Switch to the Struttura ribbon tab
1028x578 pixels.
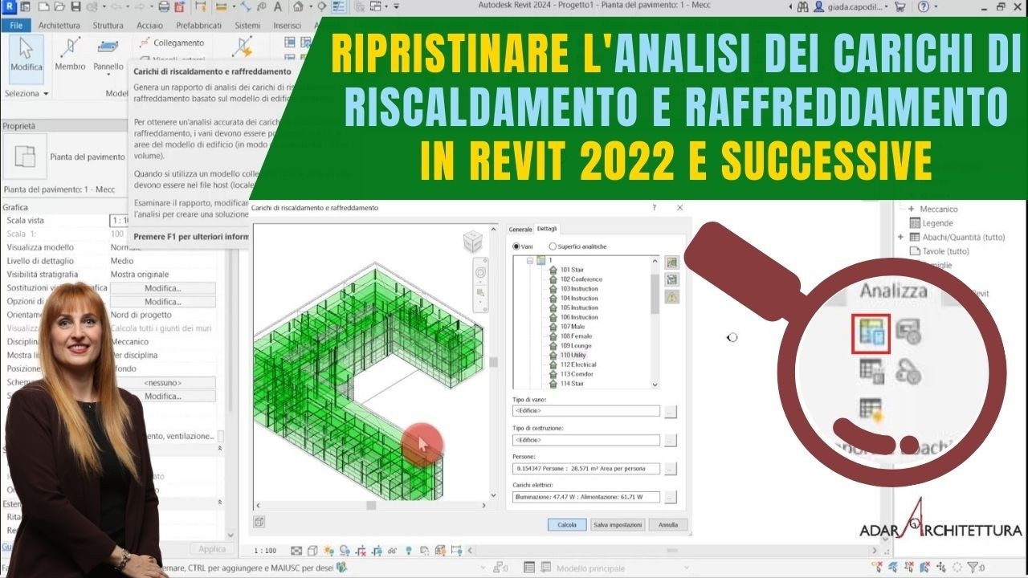tap(108, 26)
